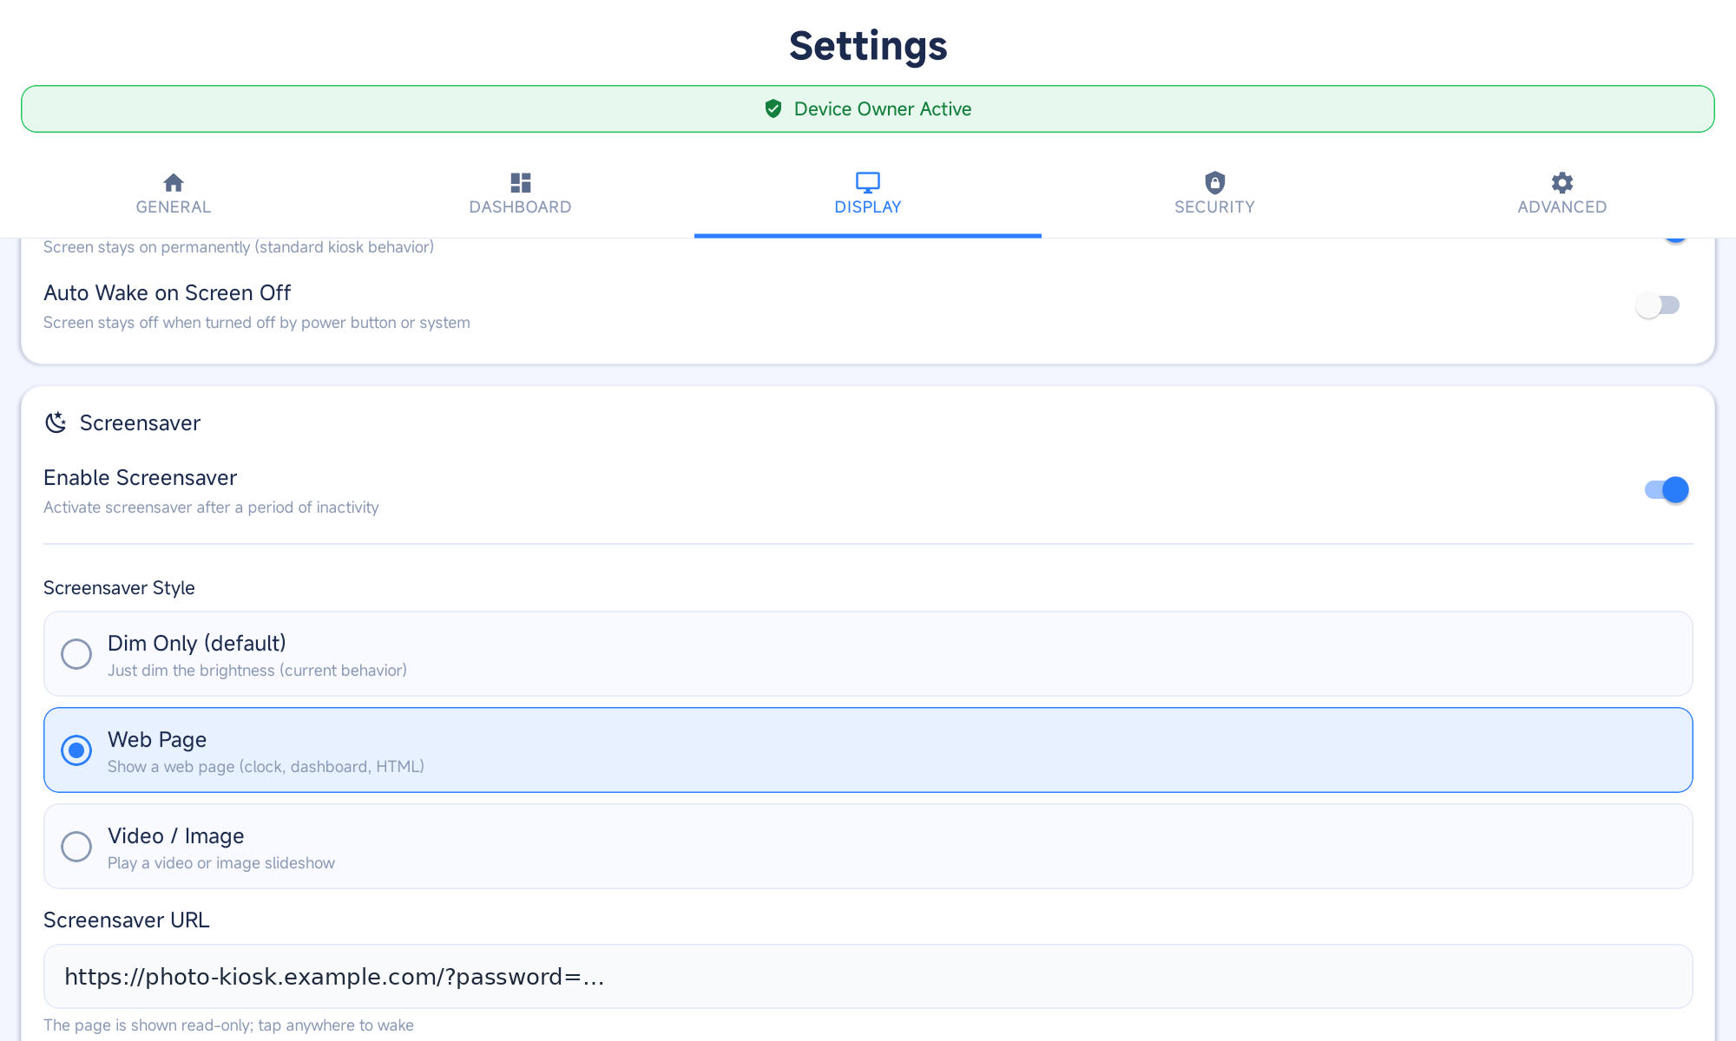Screen dimensions: 1736x1041
Task: Select the Display tab label
Action: pos(868,207)
